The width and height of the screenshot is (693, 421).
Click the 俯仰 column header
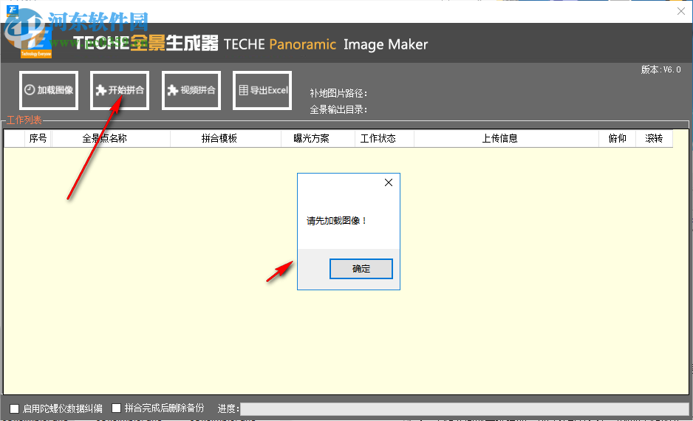[618, 138]
